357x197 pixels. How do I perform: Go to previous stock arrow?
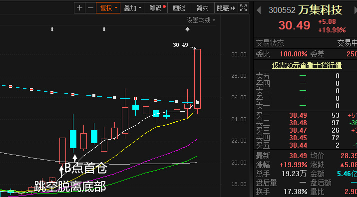[x=259, y=10]
